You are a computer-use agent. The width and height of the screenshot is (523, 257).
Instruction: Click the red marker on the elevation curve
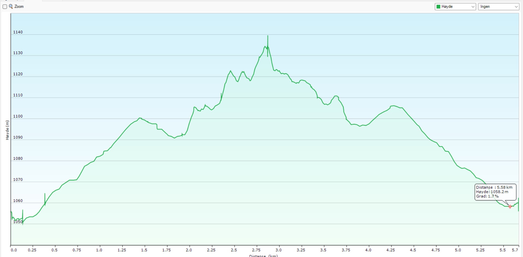[510, 207]
